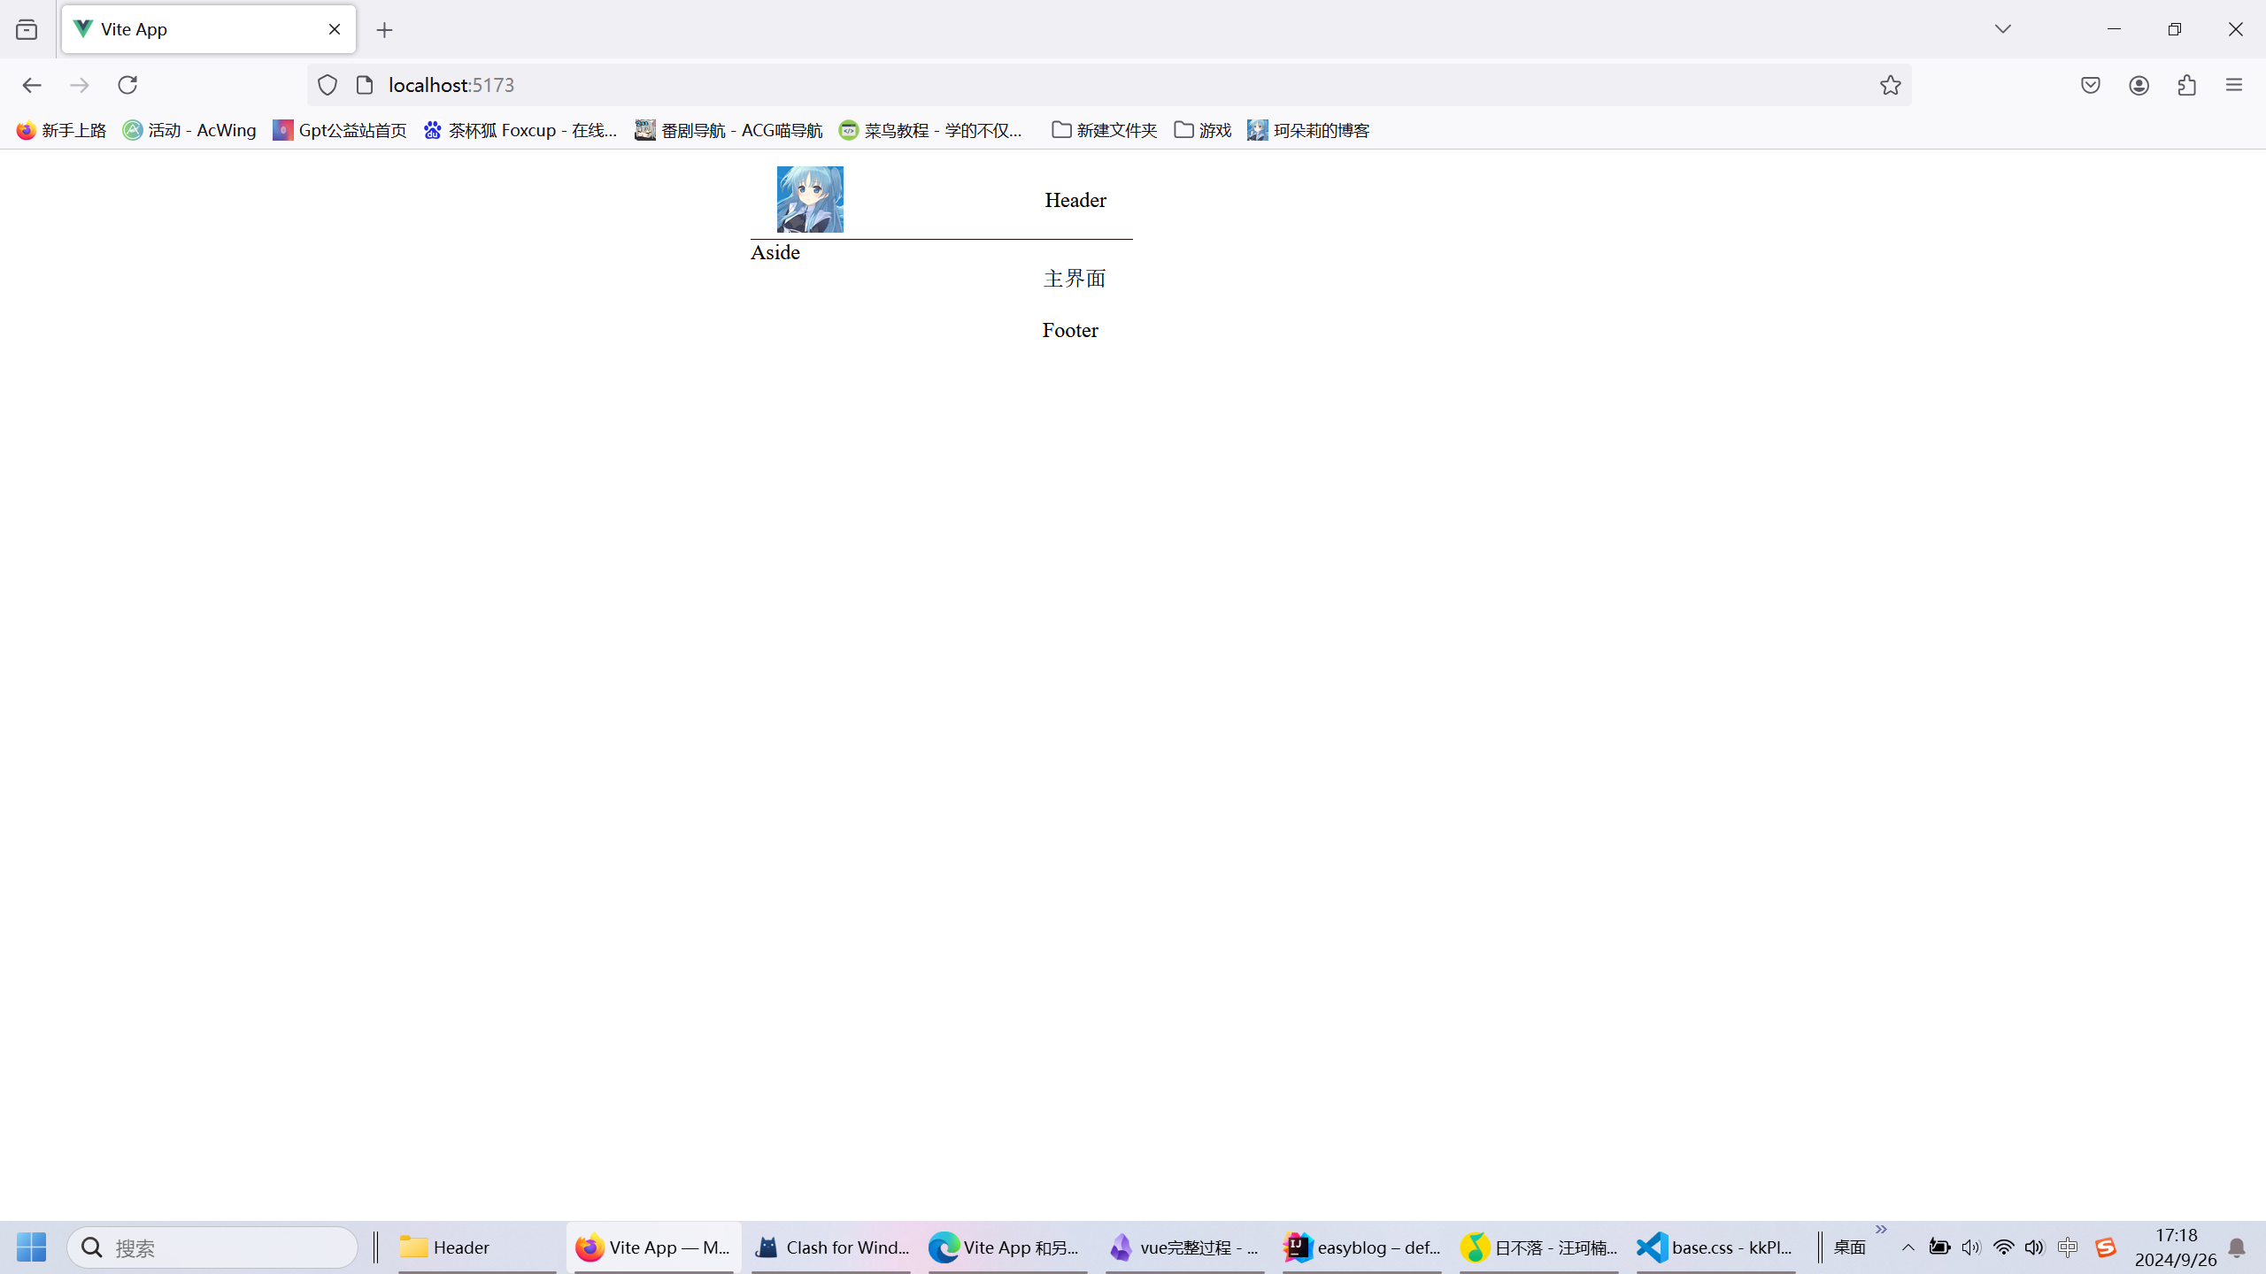Open the Firefox account icon
The height and width of the screenshot is (1274, 2266).
point(2139,85)
